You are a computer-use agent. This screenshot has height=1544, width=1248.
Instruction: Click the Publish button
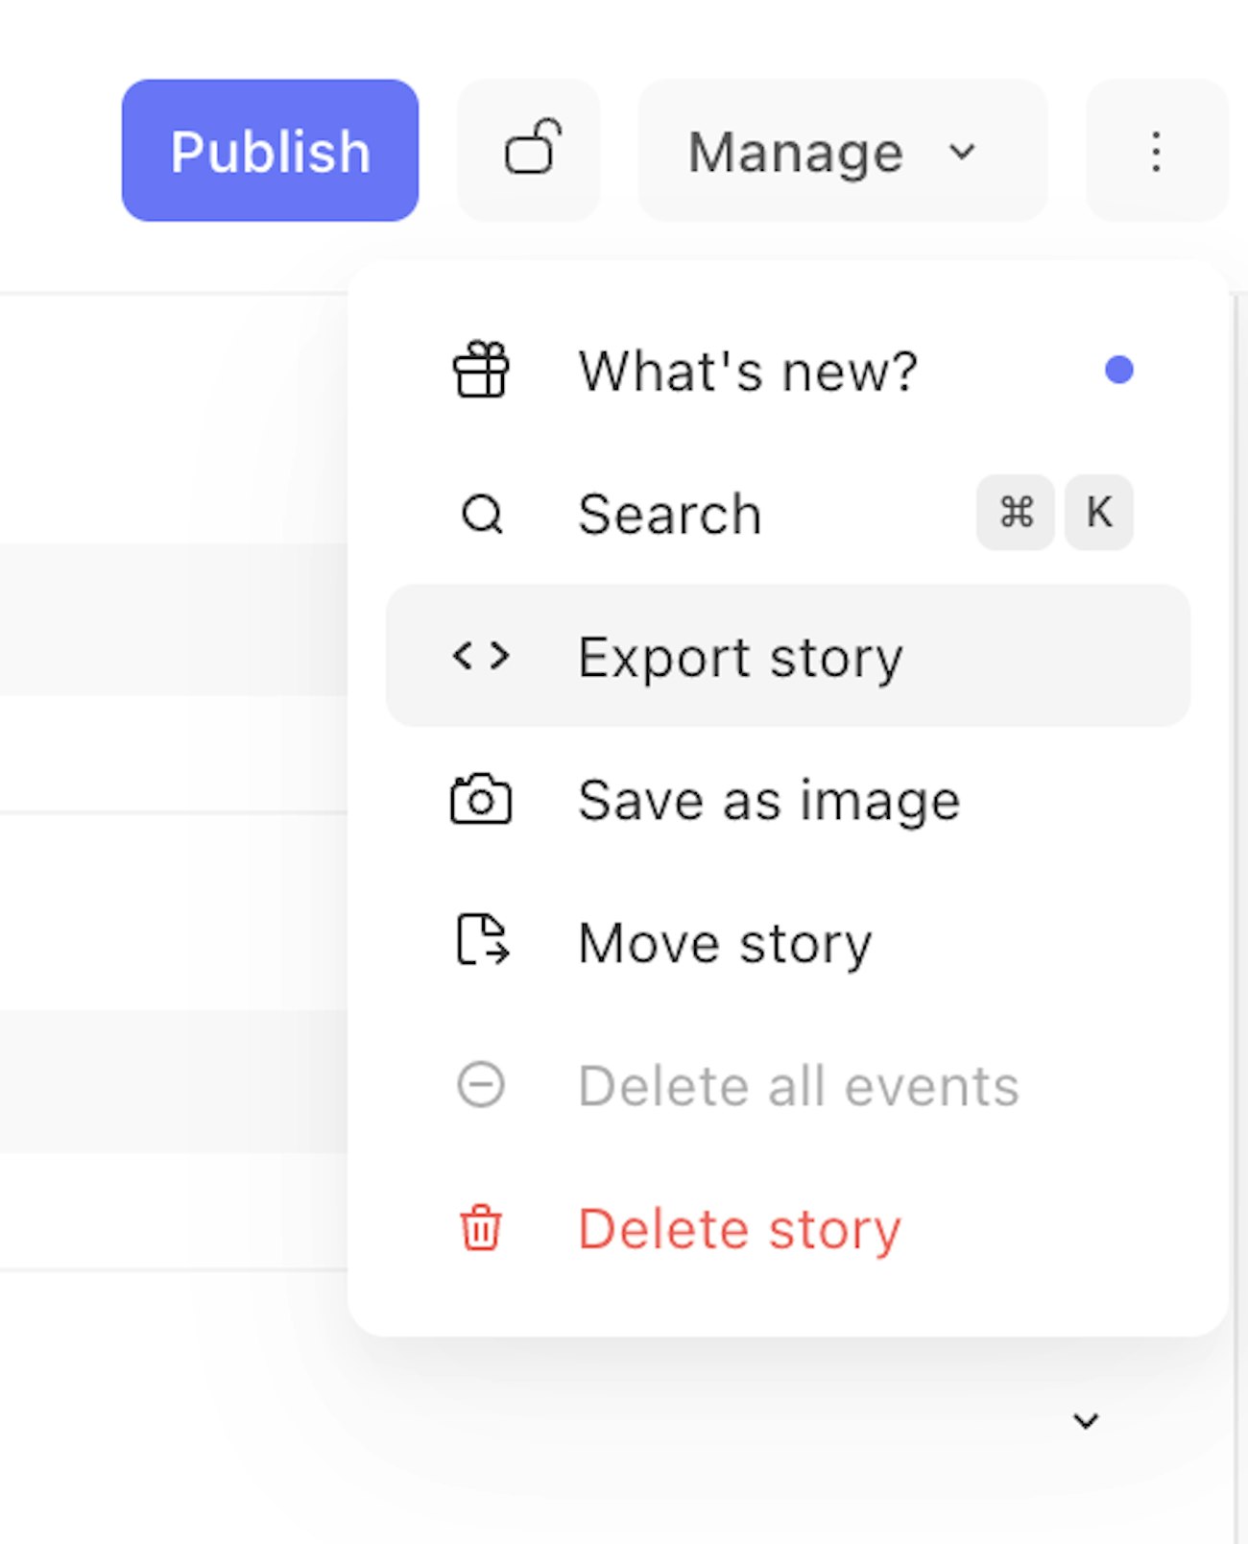[270, 151]
